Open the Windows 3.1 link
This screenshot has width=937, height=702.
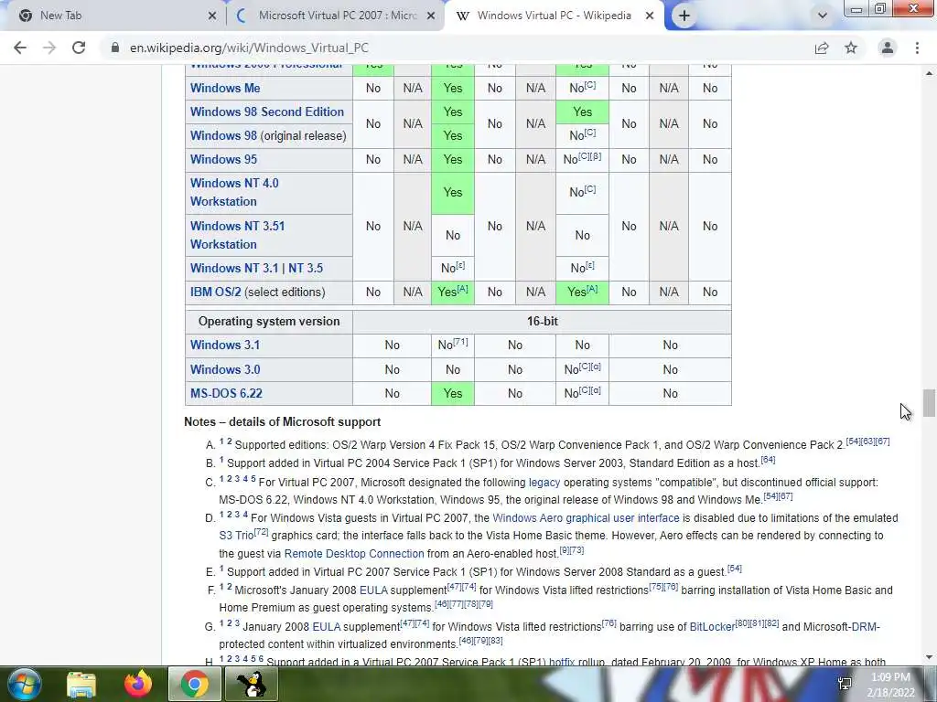coord(225,345)
